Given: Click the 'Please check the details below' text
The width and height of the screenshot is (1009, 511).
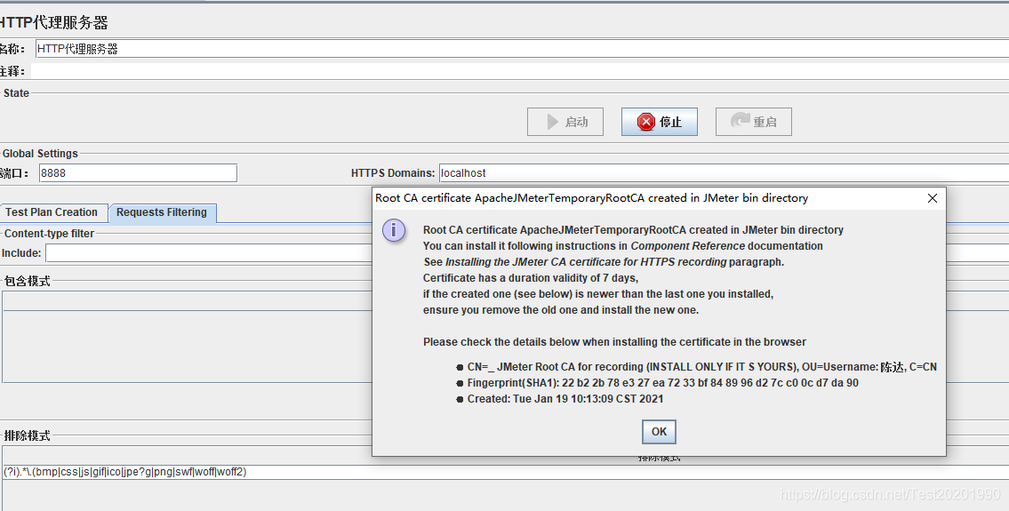Looking at the screenshot, I should tap(614, 342).
